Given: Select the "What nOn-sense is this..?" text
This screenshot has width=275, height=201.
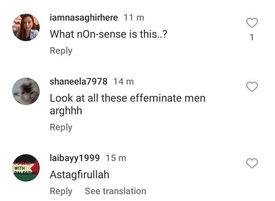Looking at the screenshot, I should pyautogui.click(x=109, y=34).
